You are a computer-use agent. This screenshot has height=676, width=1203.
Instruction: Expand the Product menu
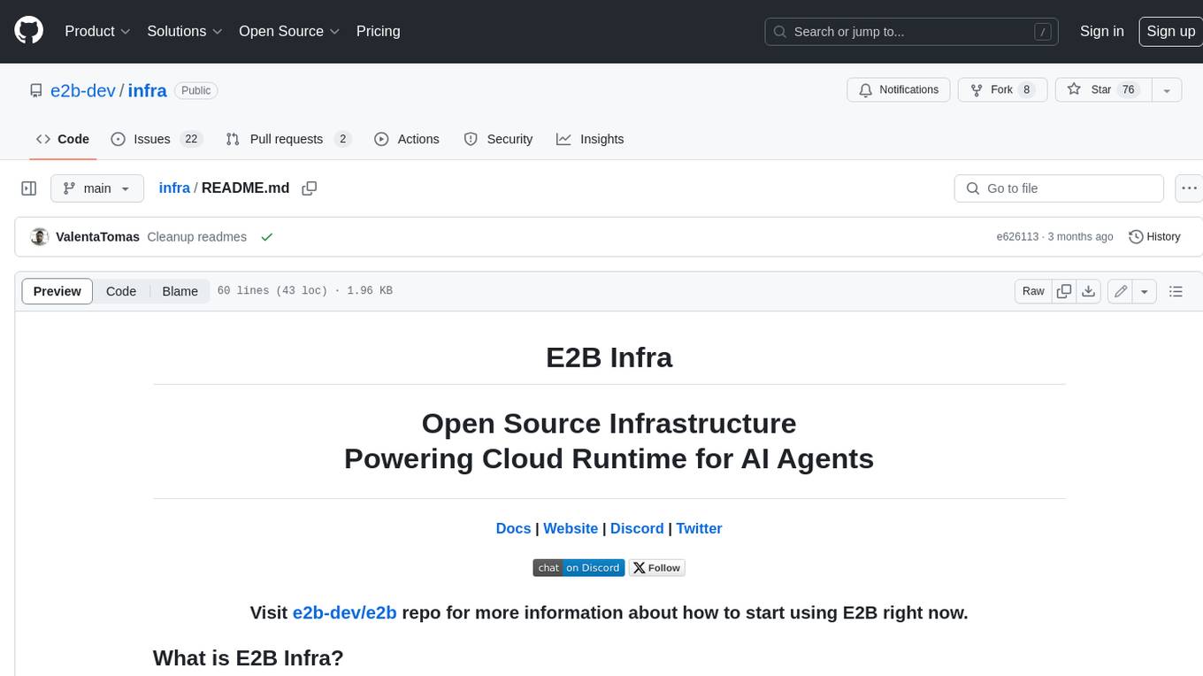click(97, 31)
